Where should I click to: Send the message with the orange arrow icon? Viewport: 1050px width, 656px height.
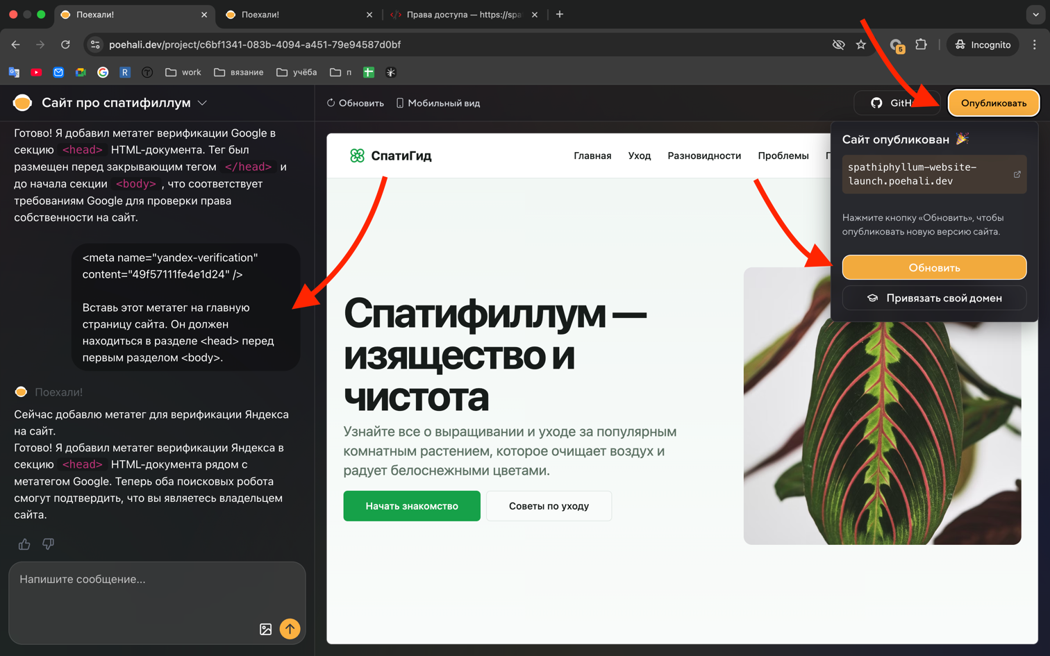(290, 629)
